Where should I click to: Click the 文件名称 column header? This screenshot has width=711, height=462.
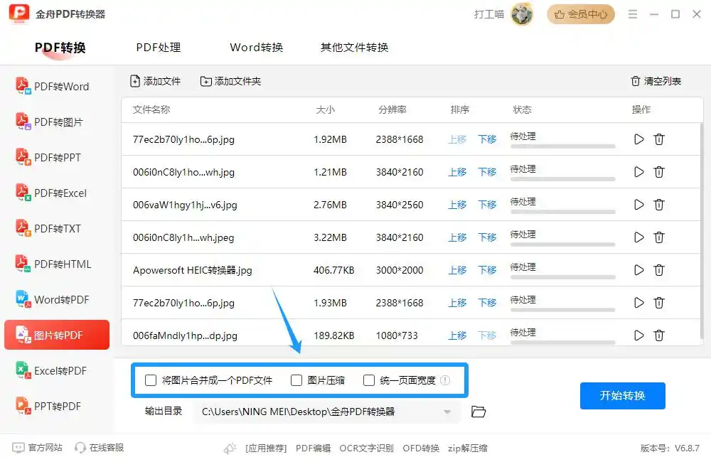[151, 109]
